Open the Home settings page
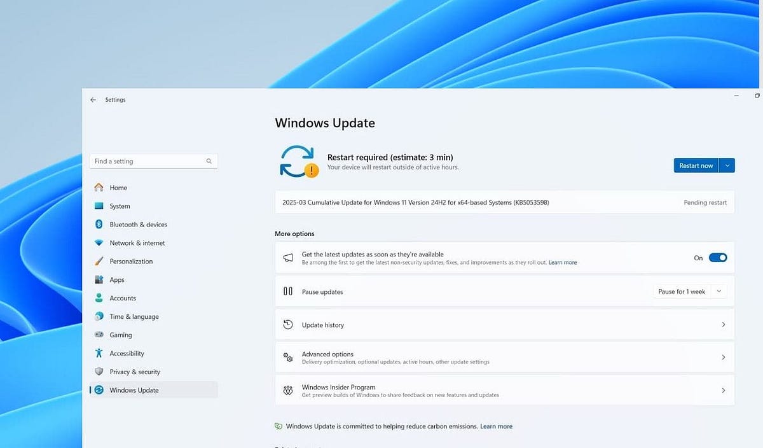The width and height of the screenshot is (763, 448). [153, 188]
